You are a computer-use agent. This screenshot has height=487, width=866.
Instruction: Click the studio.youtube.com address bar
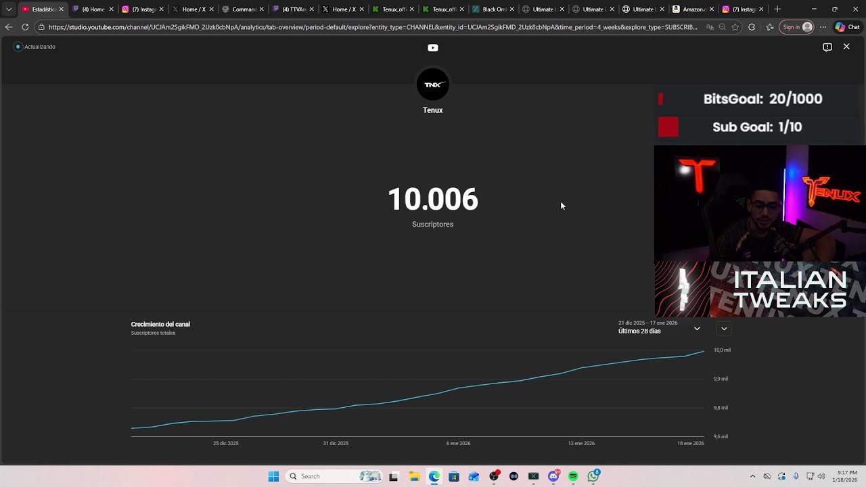pos(373,27)
